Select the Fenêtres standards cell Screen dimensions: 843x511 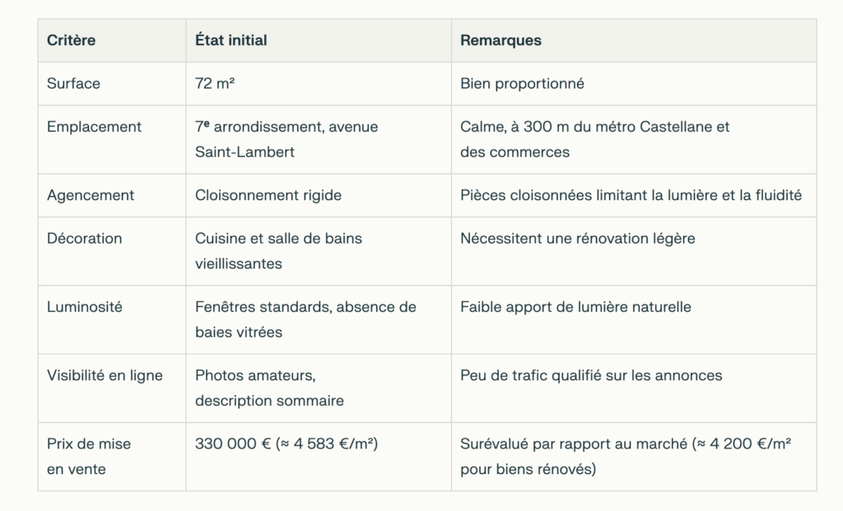coord(305,319)
